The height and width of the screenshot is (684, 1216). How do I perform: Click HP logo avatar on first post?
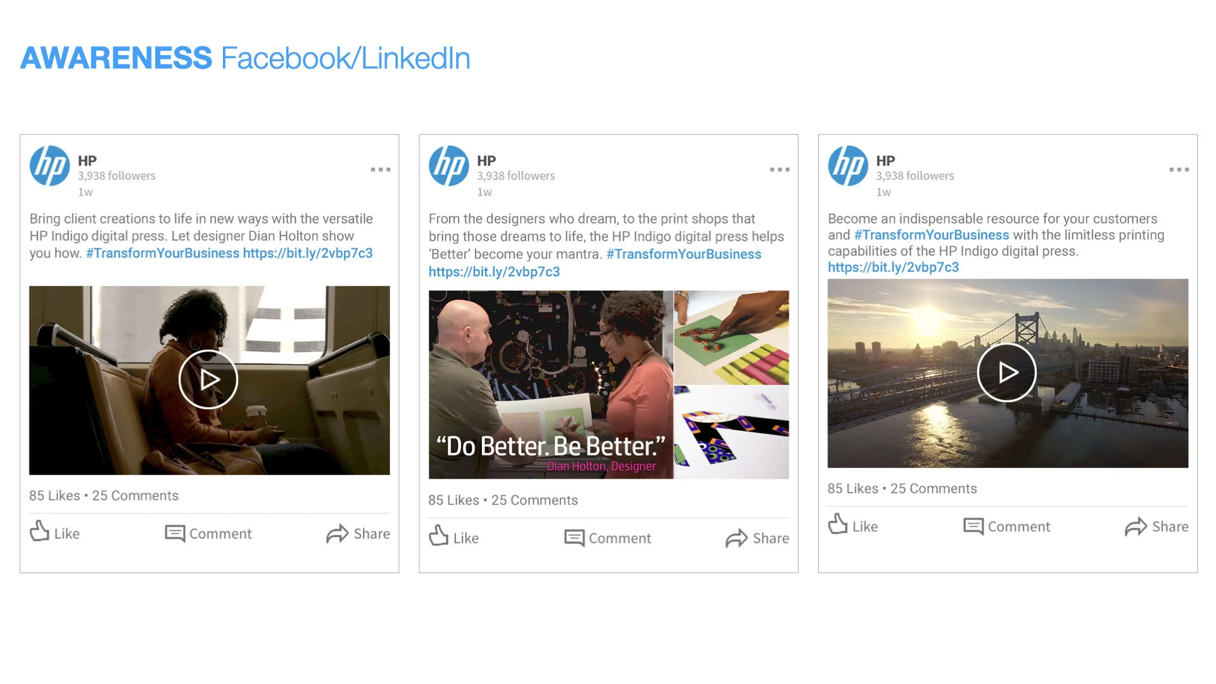[x=49, y=166]
